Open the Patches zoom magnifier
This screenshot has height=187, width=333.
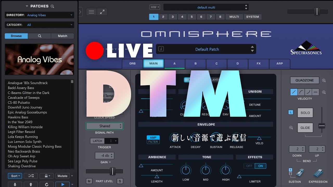tap(52, 6)
